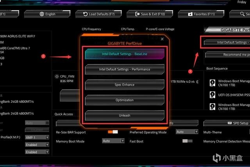250x167 pixels.
Task: Choose the Optimization profile
Action: coord(125,100)
